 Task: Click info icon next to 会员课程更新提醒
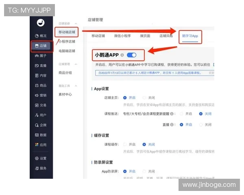(172, 114)
